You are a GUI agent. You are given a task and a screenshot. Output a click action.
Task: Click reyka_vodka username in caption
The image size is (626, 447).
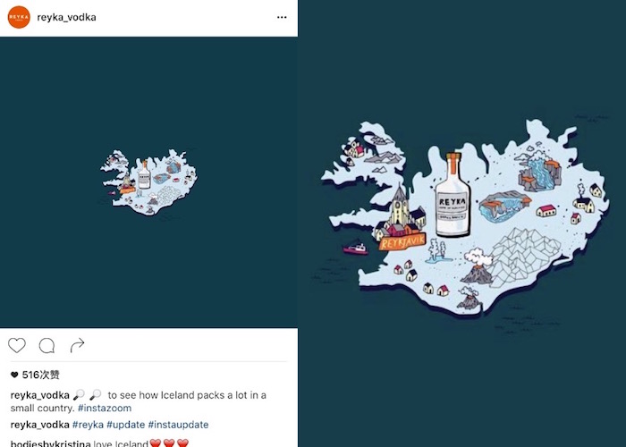(40, 395)
